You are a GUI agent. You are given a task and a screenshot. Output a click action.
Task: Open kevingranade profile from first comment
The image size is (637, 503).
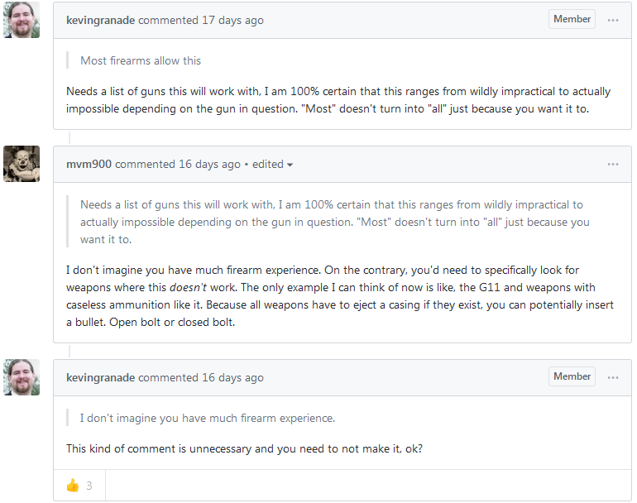100,20
